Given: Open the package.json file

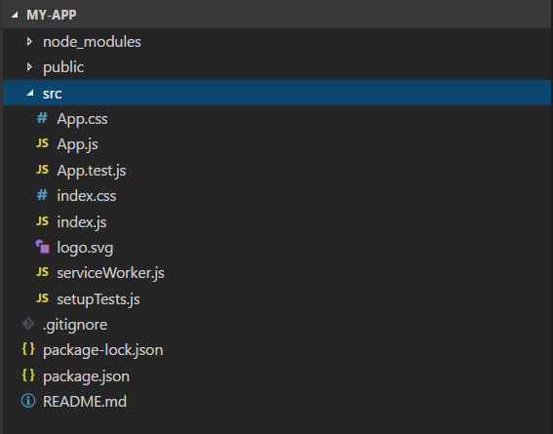Looking at the screenshot, I should [86, 376].
